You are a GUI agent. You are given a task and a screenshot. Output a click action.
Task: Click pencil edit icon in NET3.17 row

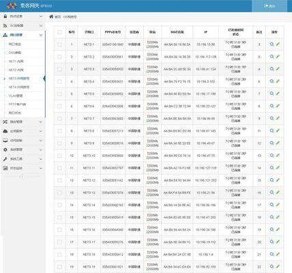(278, 242)
